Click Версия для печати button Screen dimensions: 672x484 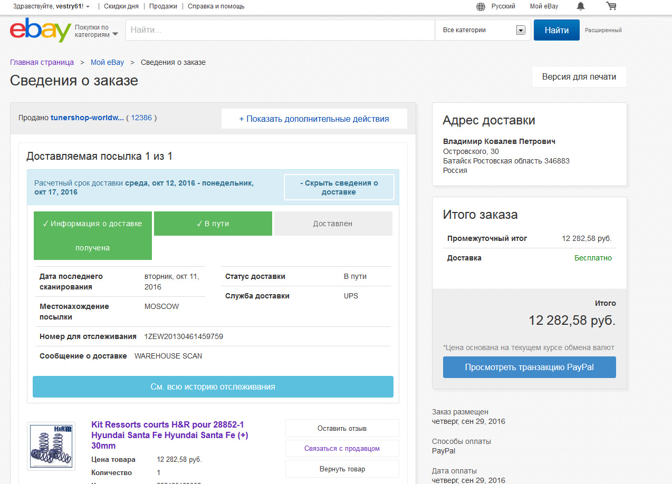[579, 76]
